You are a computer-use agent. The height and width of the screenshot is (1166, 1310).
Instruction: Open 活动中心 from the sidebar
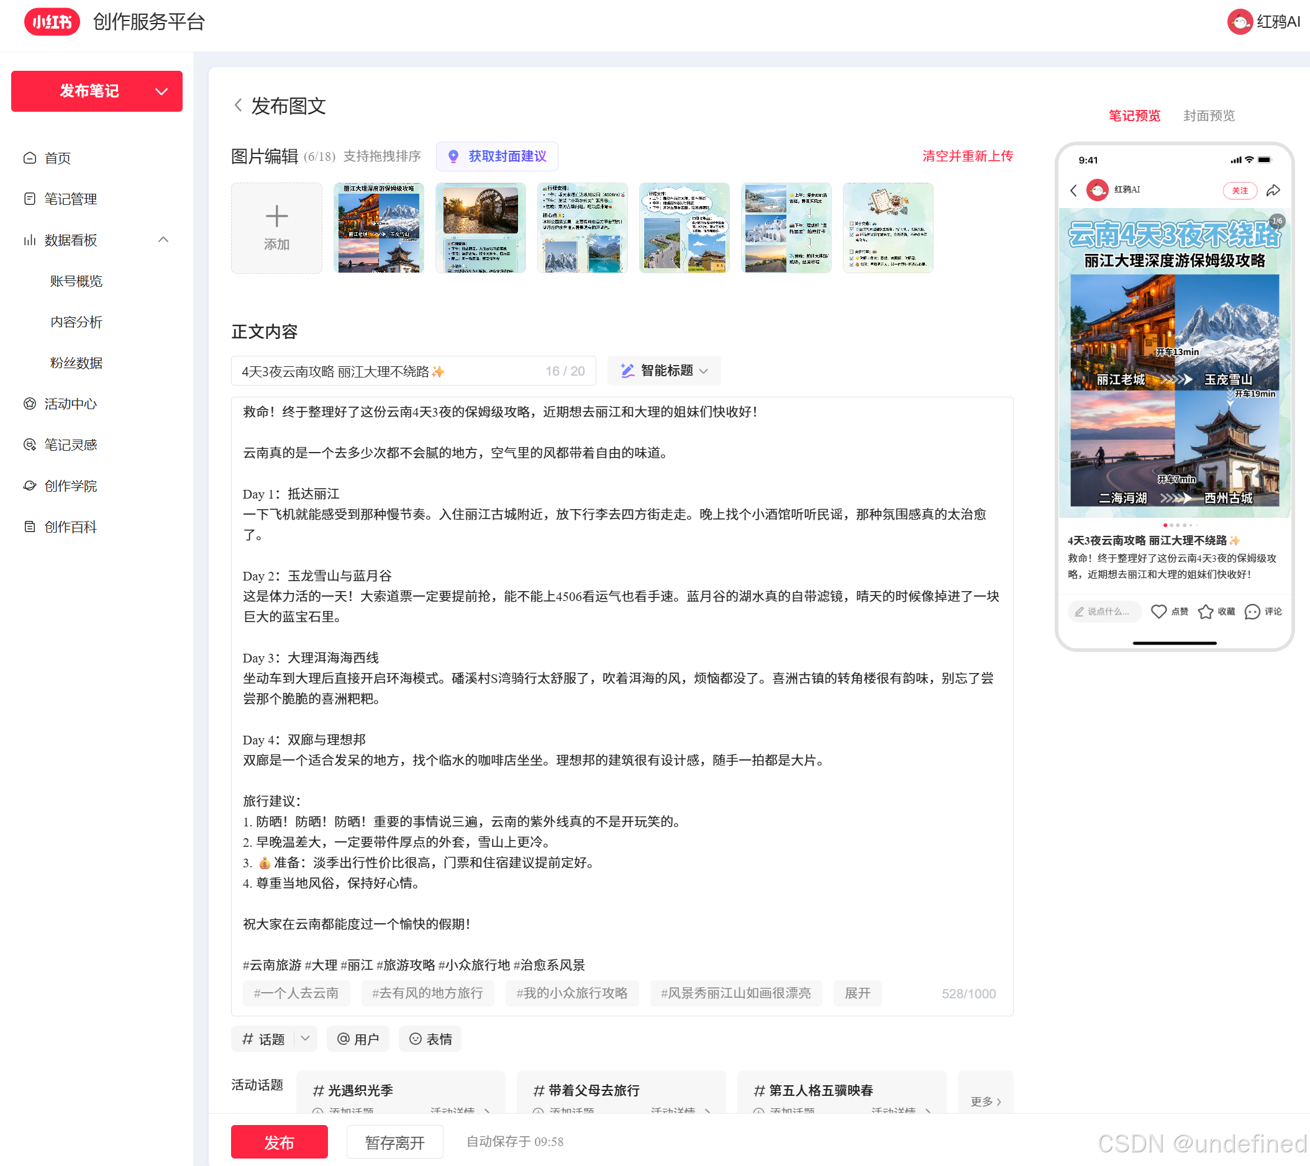[x=70, y=404]
